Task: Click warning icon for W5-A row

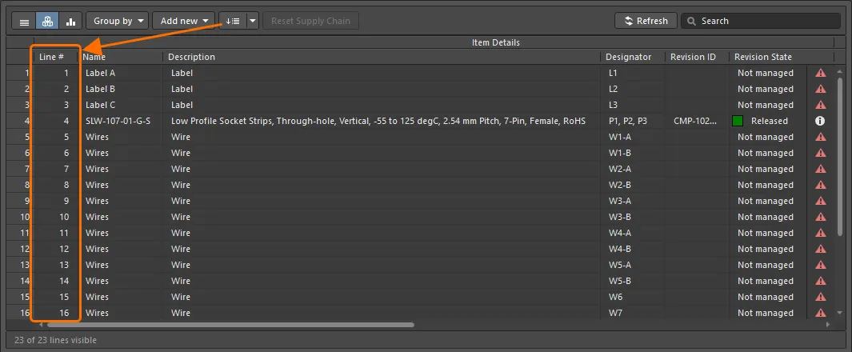Action: click(x=821, y=265)
